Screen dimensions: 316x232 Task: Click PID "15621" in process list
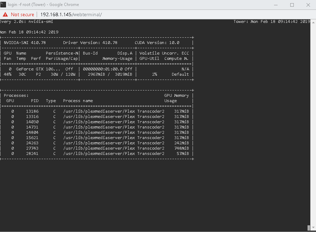32,138
